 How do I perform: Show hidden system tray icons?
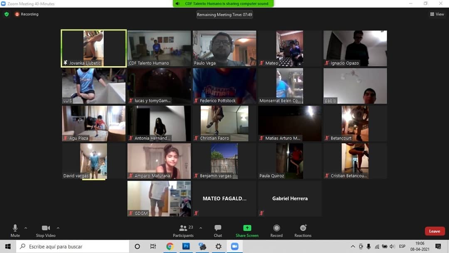[x=353, y=246]
